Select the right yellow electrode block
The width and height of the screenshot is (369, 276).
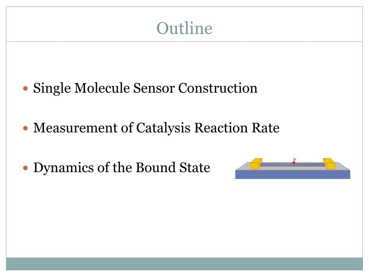pyautogui.click(x=329, y=164)
